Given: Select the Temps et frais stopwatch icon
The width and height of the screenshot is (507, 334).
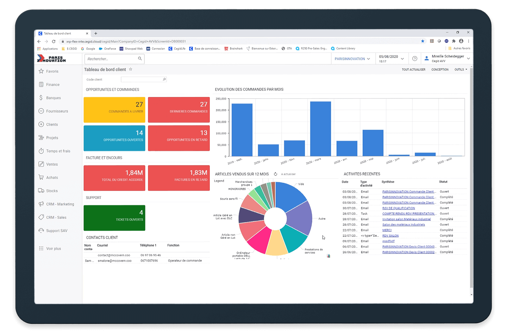Looking at the screenshot, I should (41, 151).
